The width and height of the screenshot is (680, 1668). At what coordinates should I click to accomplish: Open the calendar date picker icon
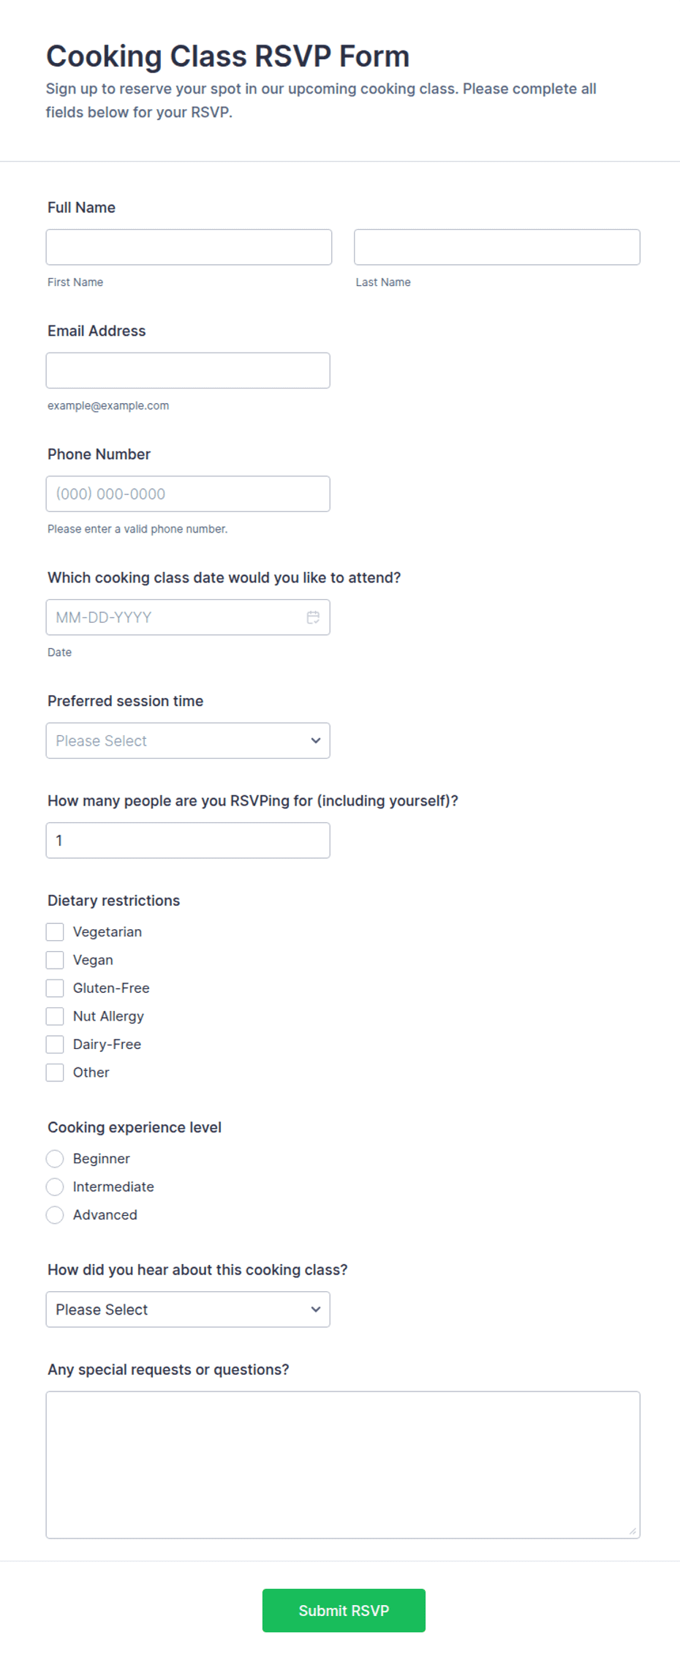pyautogui.click(x=313, y=617)
